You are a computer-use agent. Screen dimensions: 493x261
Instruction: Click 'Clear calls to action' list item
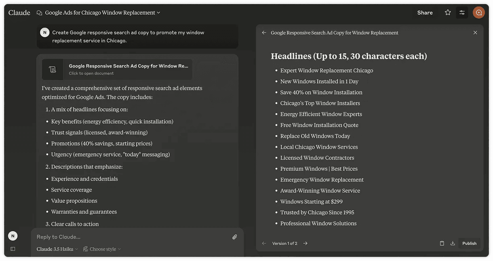(x=75, y=224)
